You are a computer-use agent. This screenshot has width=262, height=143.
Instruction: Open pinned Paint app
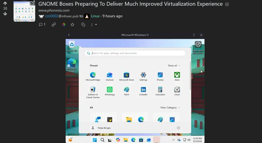(x=126, y=91)
